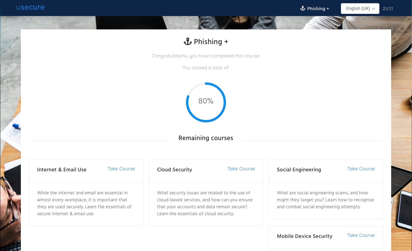Click the Phishing + course title heading
The image size is (412, 251).
pyautogui.click(x=211, y=42)
